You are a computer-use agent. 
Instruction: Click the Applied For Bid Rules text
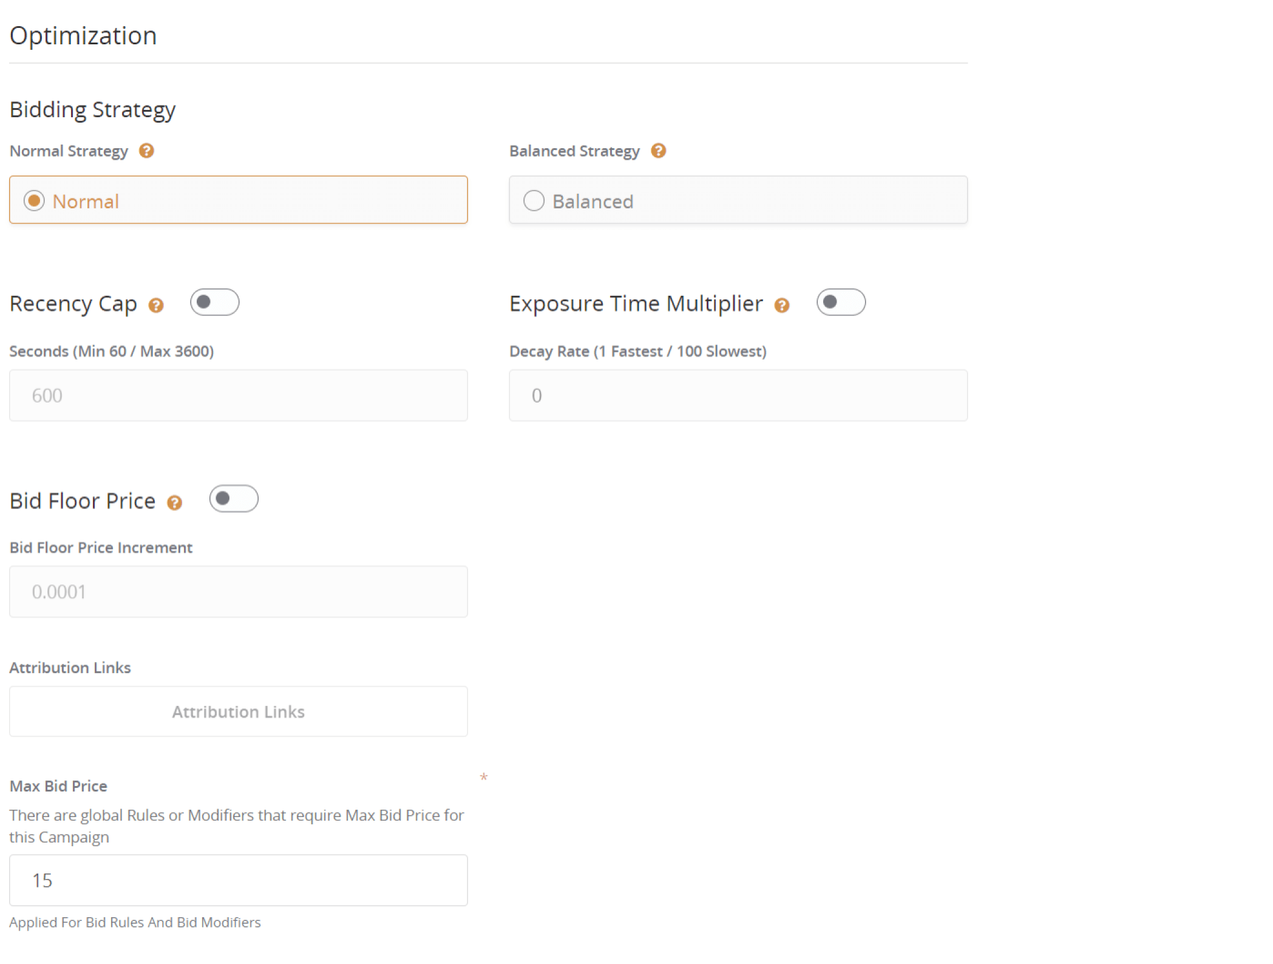coord(134,922)
